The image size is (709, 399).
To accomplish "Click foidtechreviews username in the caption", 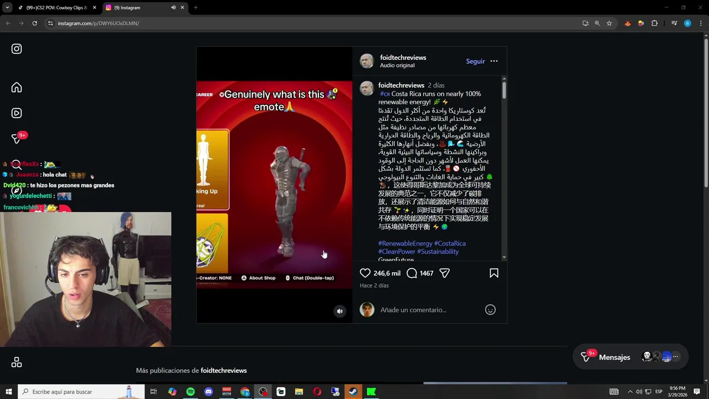I will (x=401, y=85).
